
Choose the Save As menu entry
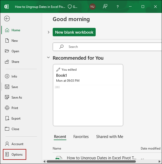coord(17,97)
